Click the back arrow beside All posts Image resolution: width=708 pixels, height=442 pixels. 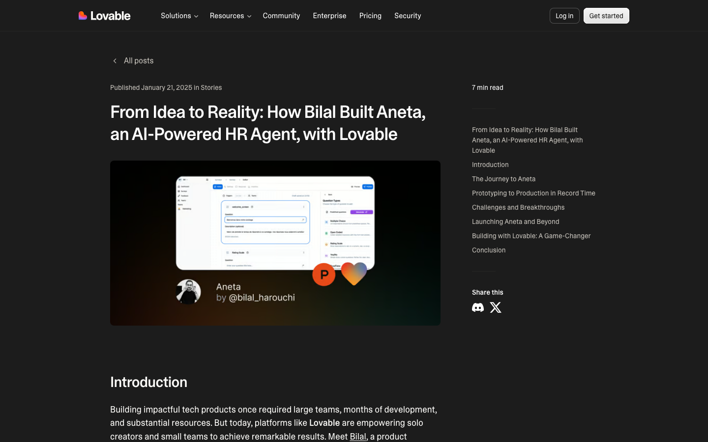click(x=115, y=61)
